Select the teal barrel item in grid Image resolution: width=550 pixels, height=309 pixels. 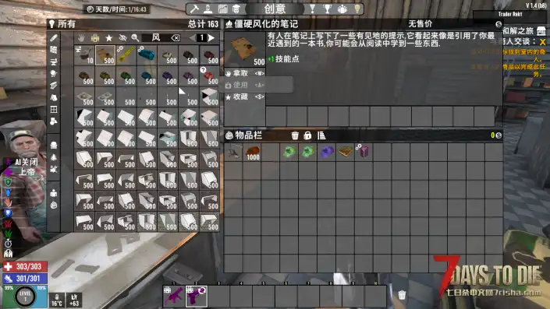click(x=147, y=55)
